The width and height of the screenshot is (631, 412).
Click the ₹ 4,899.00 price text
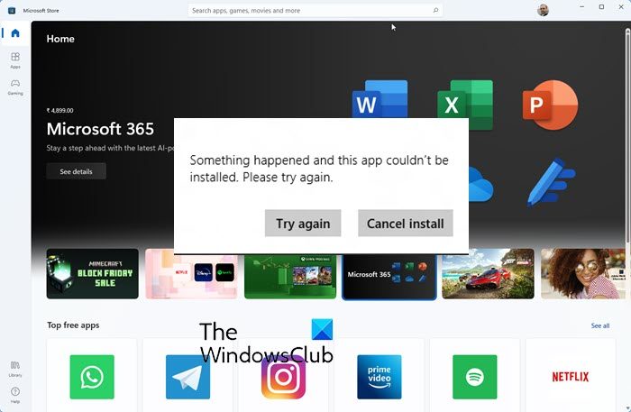coord(60,110)
